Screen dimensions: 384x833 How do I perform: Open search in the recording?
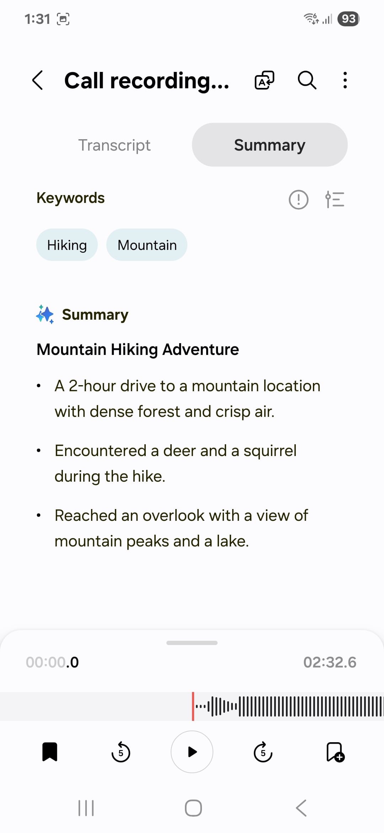pyautogui.click(x=307, y=80)
